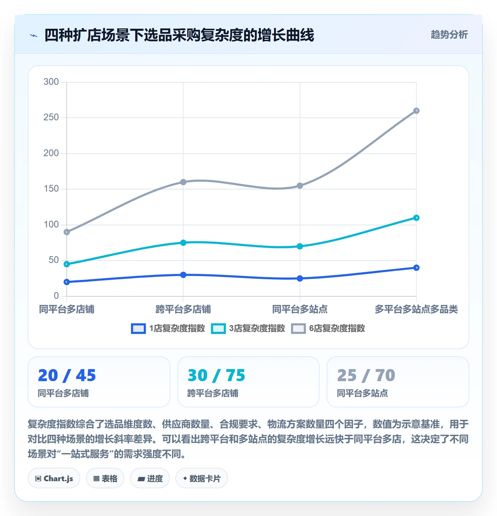Click the lightning bolt icon beside the title
Viewport: 497px width, 516px height.
(x=34, y=35)
